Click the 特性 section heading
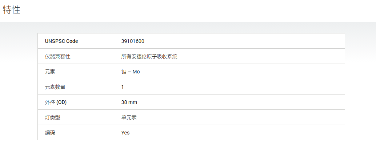Image resolution: width=376 pixels, height=165 pixels. pyautogui.click(x=12, y=10)
